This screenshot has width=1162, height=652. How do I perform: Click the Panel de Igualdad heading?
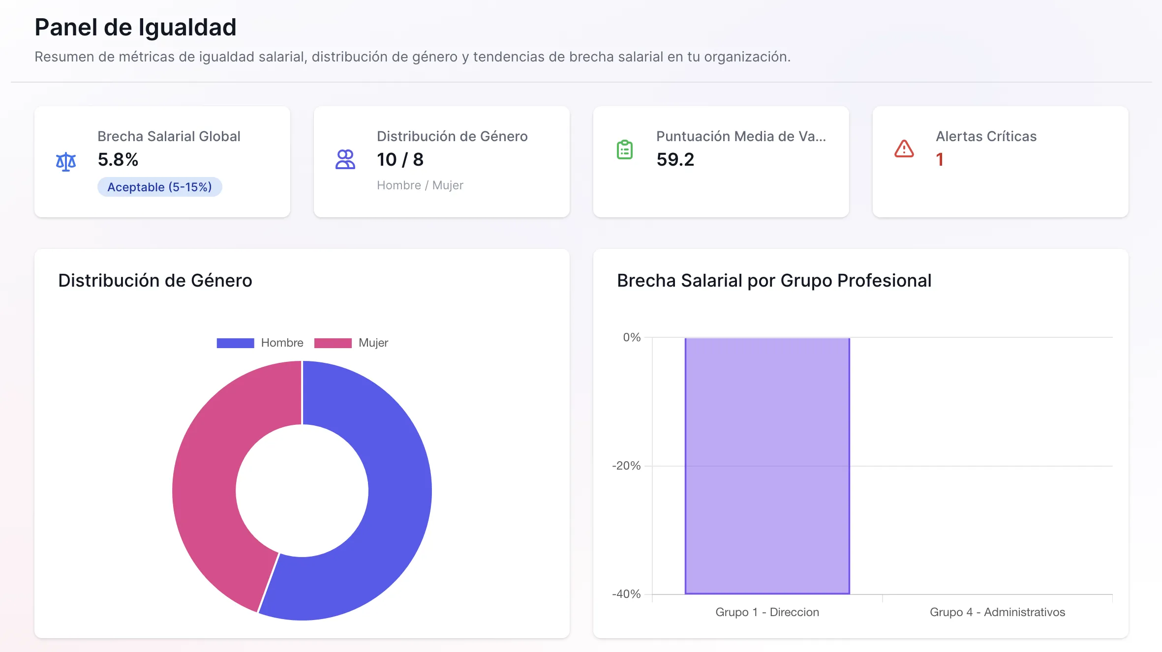pos(135,27)
